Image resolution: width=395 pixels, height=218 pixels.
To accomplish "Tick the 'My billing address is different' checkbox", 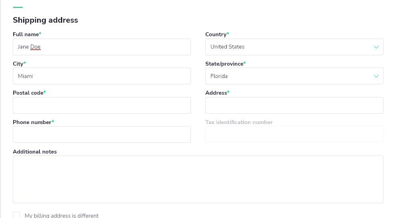I will point(16,215).
